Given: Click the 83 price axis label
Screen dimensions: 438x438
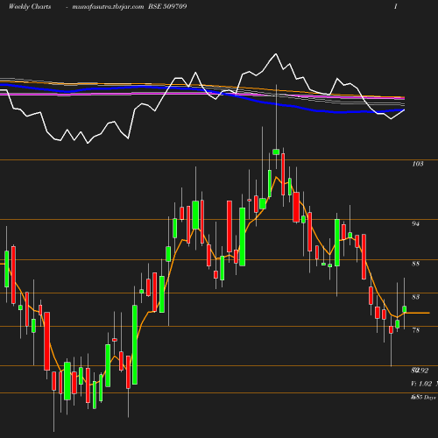Looking at the screenshot, I should point(415,297).
